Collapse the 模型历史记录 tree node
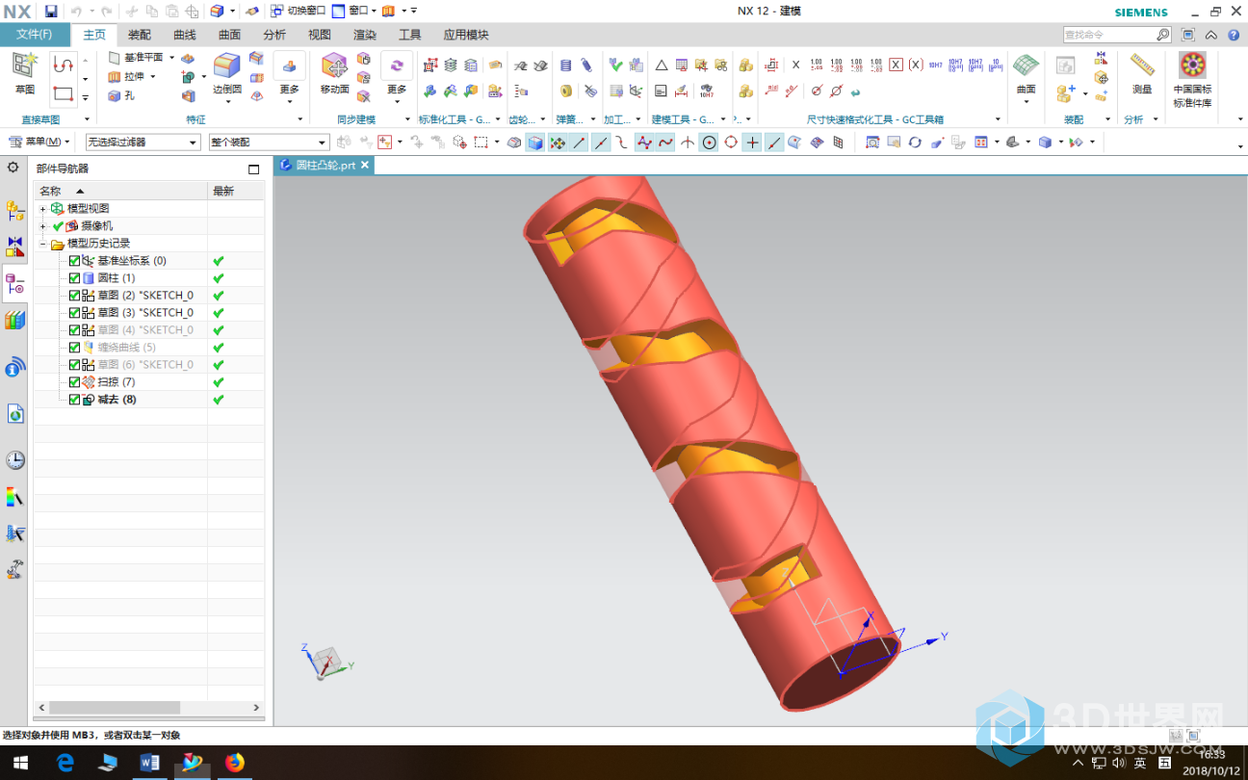Image resolution: width=1248 pixels, height=780 pixels. click(x=42, y=244)
